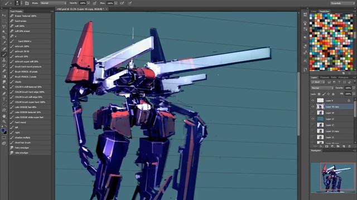
Task: Open the layer blend mode Normal dropdown
Action: pos(322,88)
